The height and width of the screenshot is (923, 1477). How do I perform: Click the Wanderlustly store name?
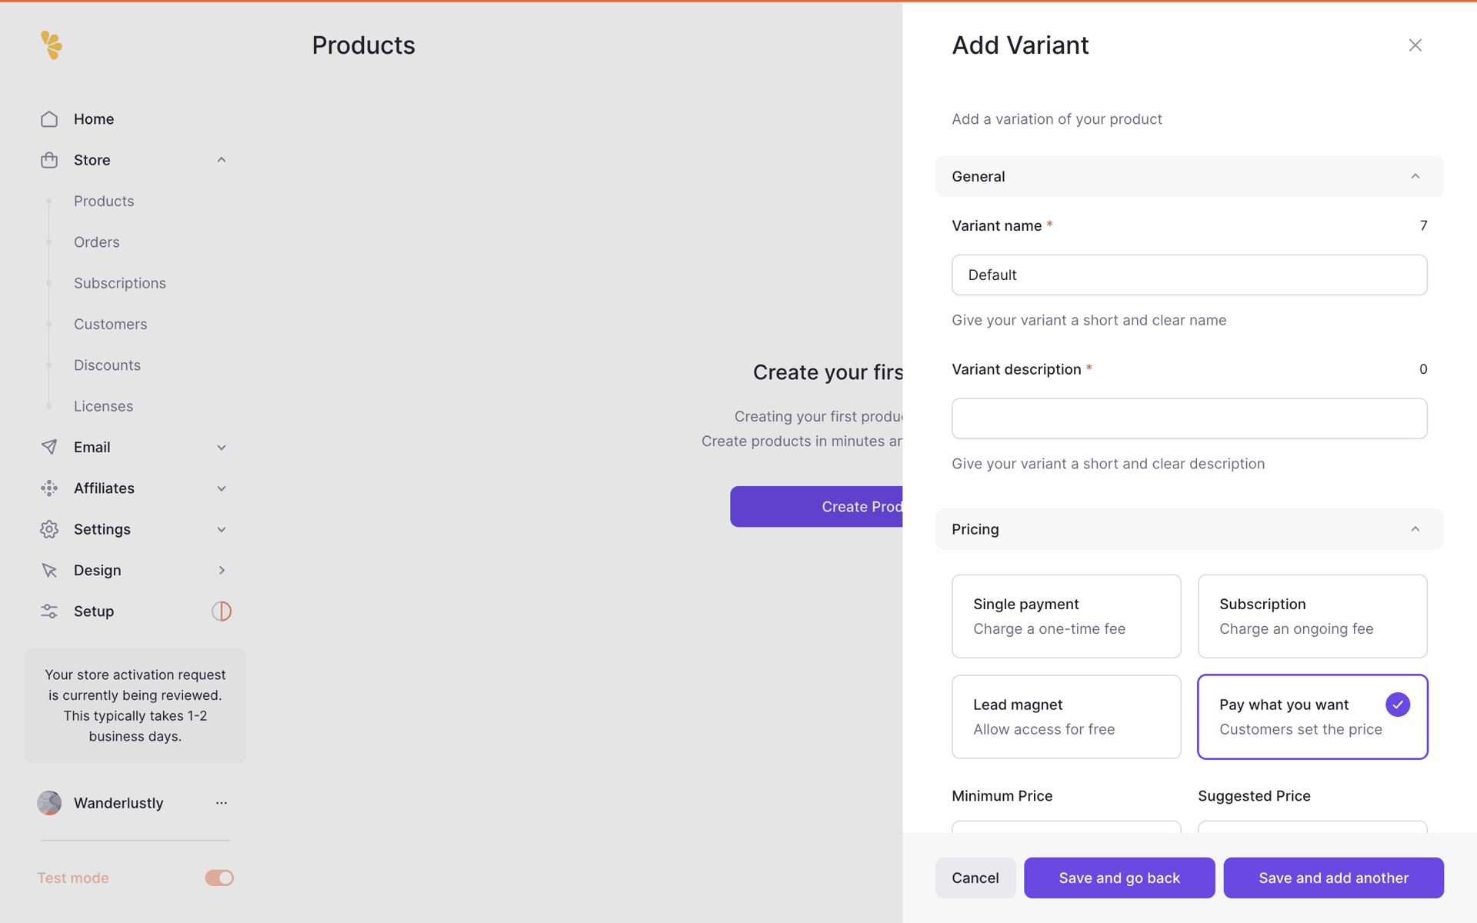pyautogui.click(x=118, y=803)
